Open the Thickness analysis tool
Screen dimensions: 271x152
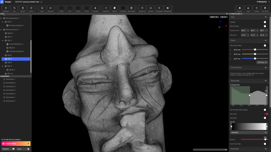coord(123,9)
